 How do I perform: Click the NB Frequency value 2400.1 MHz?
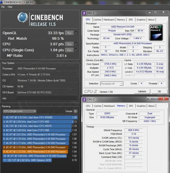point(150,121)
